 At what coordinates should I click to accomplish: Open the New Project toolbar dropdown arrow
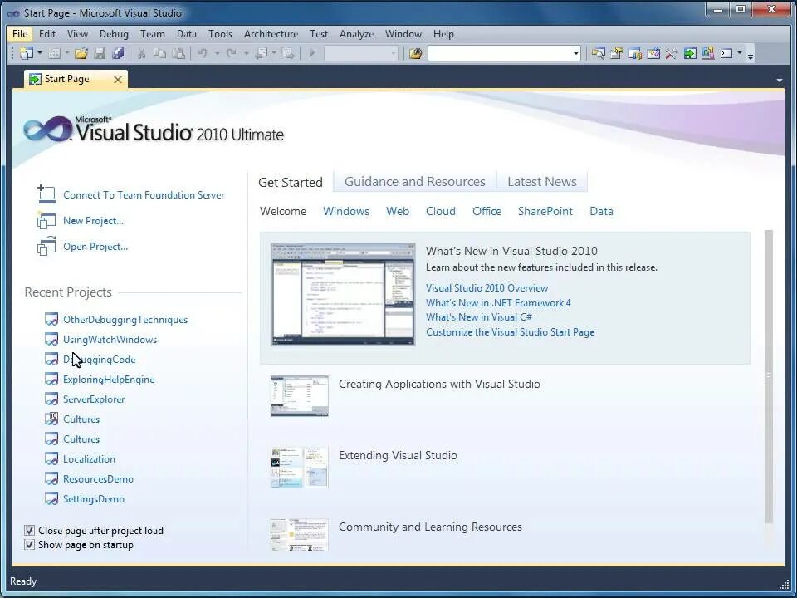click(x=40, y=53)
